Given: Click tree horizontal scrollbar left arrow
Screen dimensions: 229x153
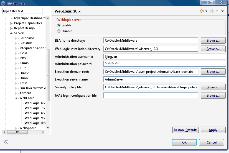Looking at the screenshot, I should click(4, 132).
